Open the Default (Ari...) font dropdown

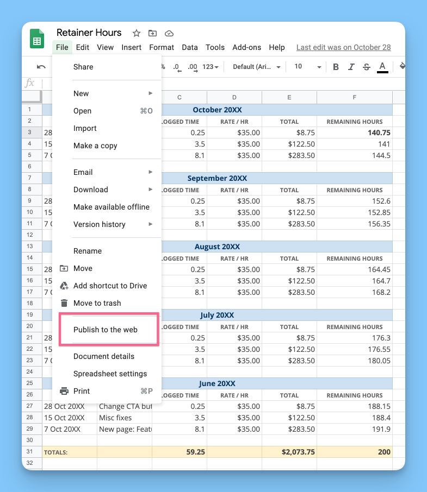256,67
